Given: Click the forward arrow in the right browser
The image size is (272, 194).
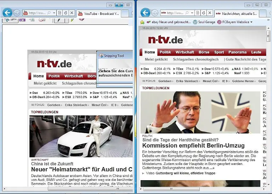Looking at the screenshot, I should [155, 13].
